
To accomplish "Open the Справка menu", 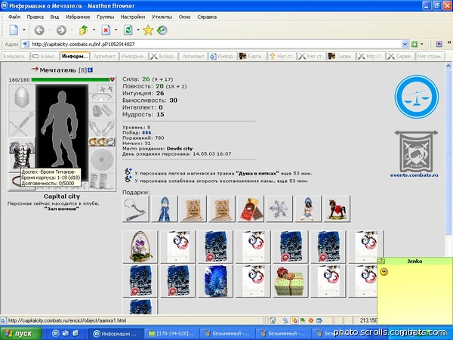I will [x=207, y=17].
